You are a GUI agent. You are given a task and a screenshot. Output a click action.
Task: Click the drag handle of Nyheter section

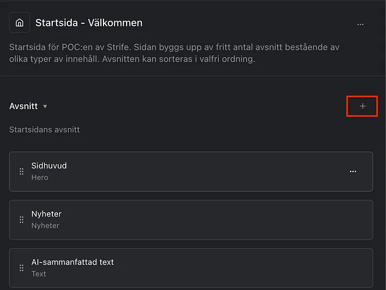(x=22, y=220)
